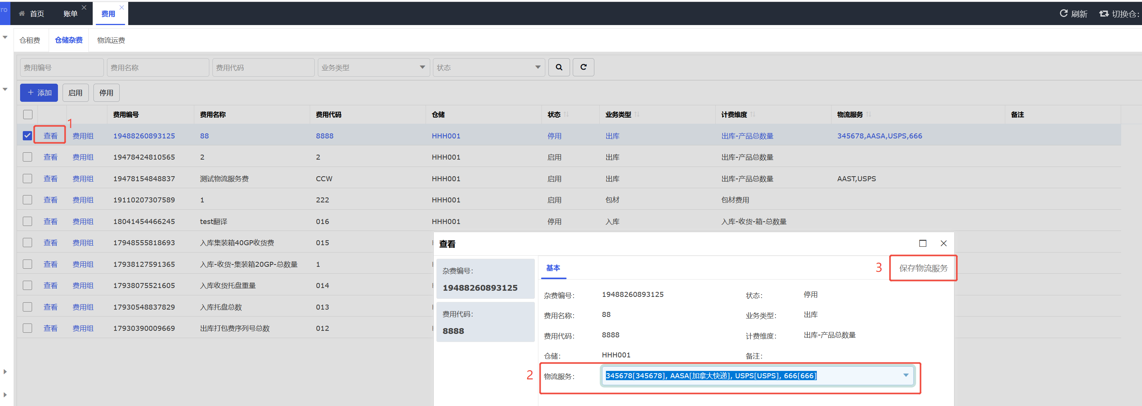Image resolution: width=1142 pixels, height=406 pixels.
Task: Sort by 物流服务 column sort icon
Action: (869, 115)
